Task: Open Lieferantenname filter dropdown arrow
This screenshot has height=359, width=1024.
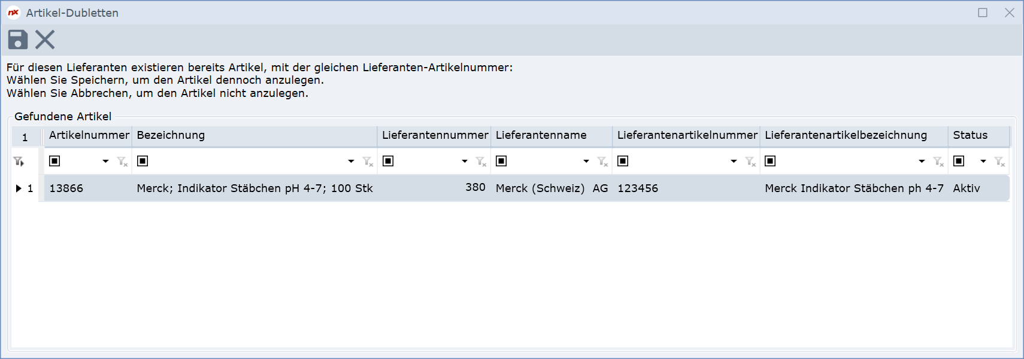Action: pyautogui.click(x=586, y=161)
